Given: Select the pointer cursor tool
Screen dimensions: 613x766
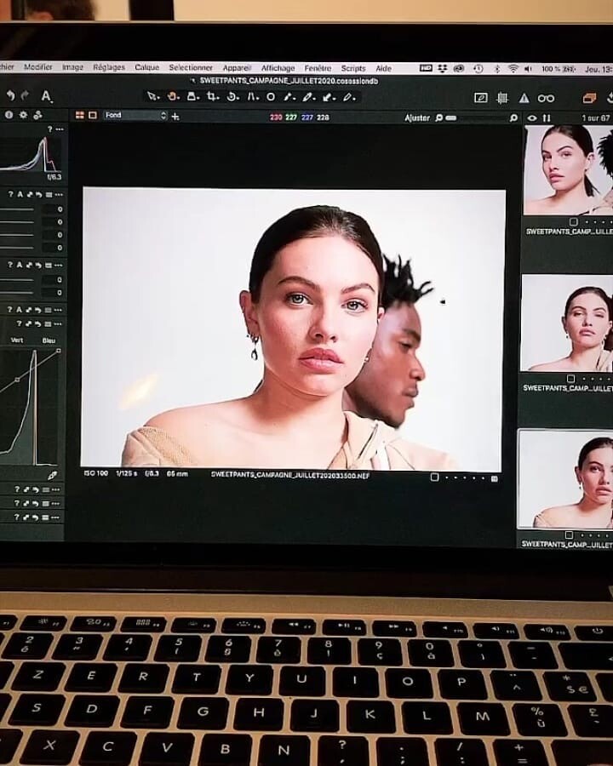Looking at the screenshot, I should (x=152, y=97).
